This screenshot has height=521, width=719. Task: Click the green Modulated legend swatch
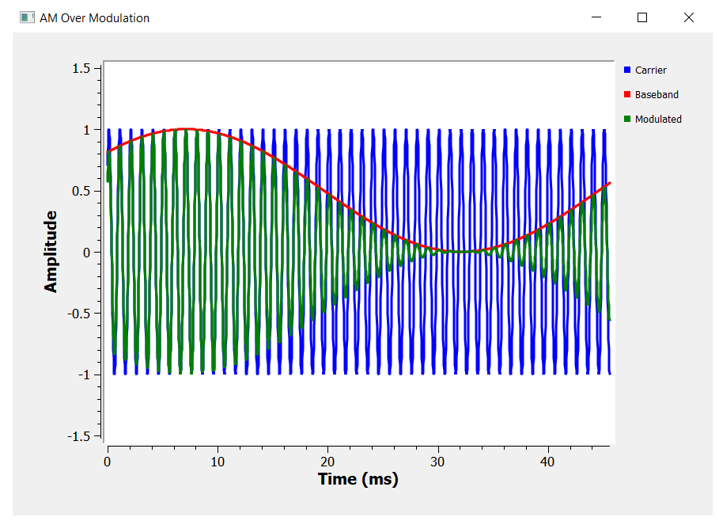[x=628, y=120]
